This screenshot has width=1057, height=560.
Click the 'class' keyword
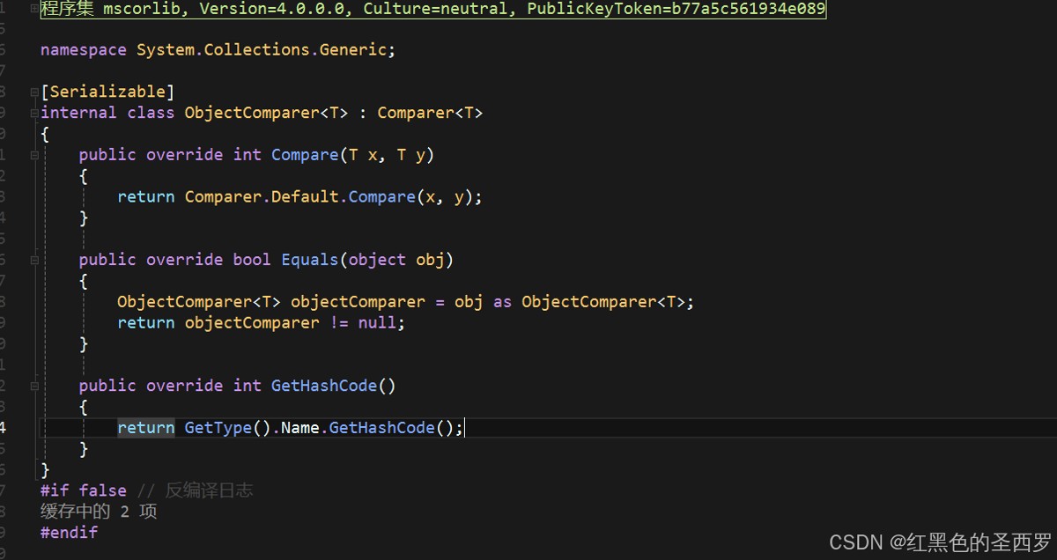coord(151,113)
